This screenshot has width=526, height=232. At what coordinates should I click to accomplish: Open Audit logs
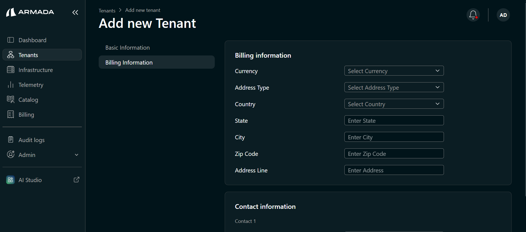[x=42, y=140]
